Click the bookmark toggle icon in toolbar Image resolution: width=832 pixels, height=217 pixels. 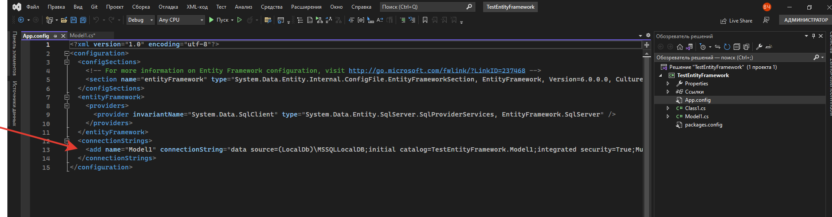[x=425, y=20]
